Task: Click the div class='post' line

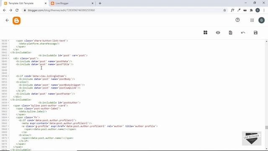Action: point(26,58)
